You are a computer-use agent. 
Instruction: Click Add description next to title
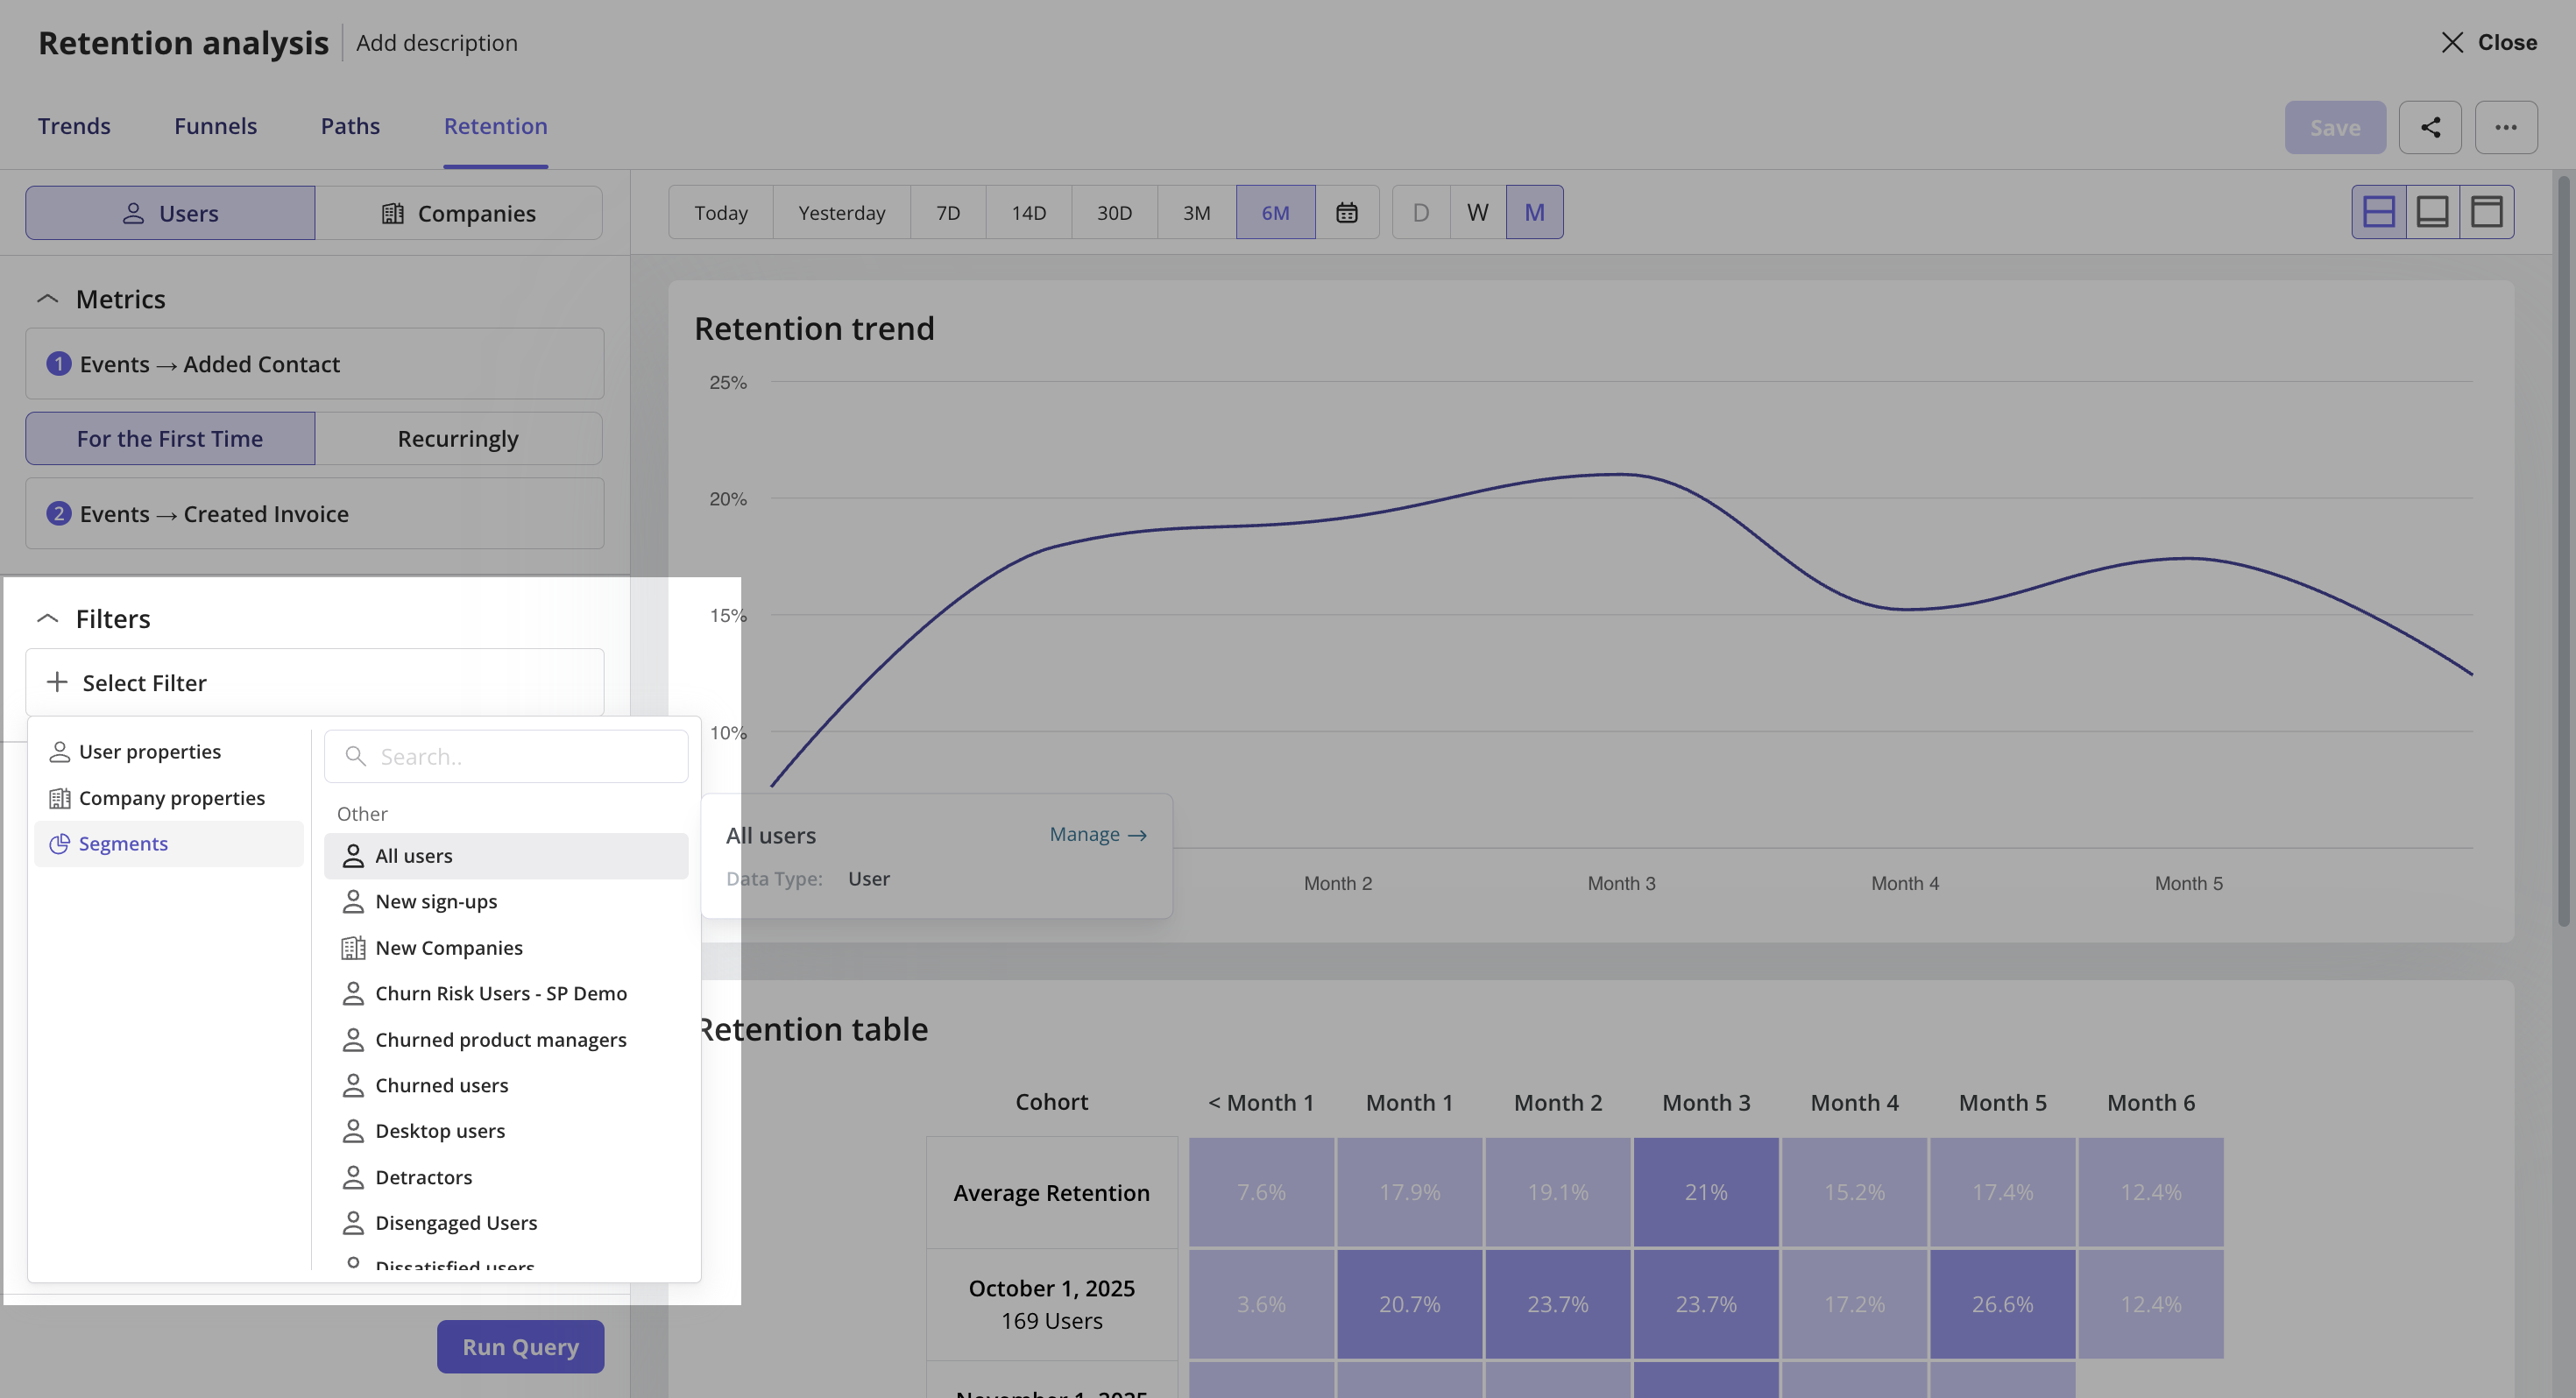(437, 42)
